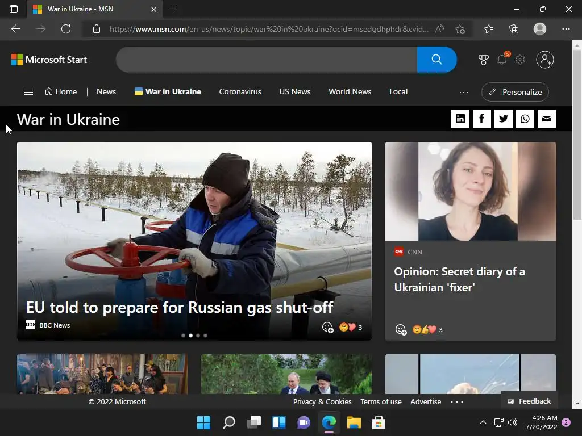Add reaction to CNN fixer opinion story

[x=401, y=329]
